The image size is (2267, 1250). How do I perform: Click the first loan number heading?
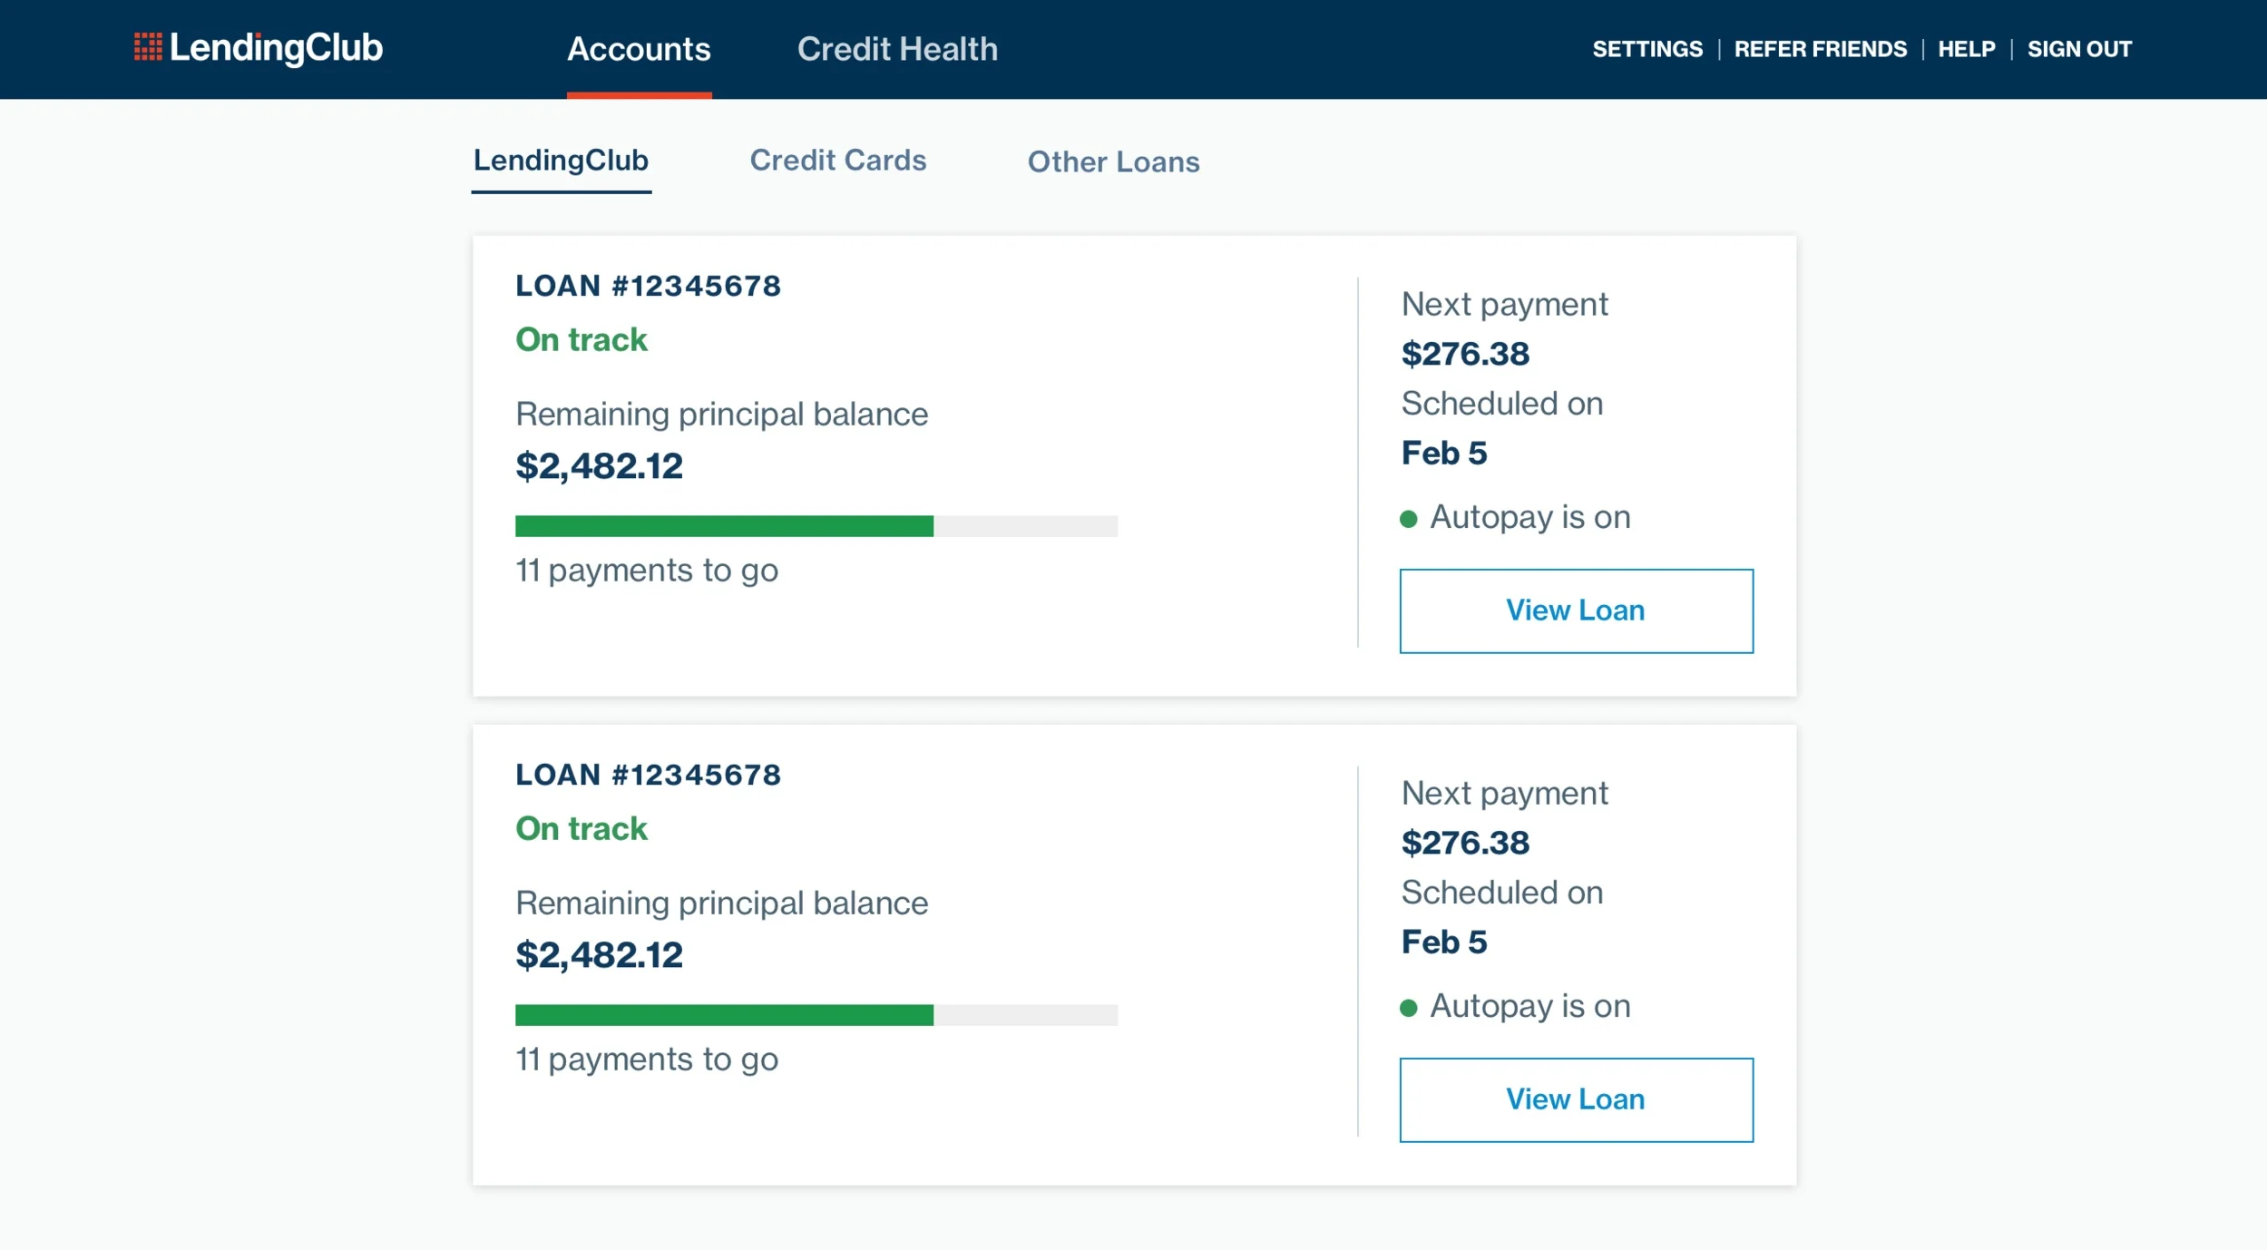pyautogui.click(x=648, y=286)
